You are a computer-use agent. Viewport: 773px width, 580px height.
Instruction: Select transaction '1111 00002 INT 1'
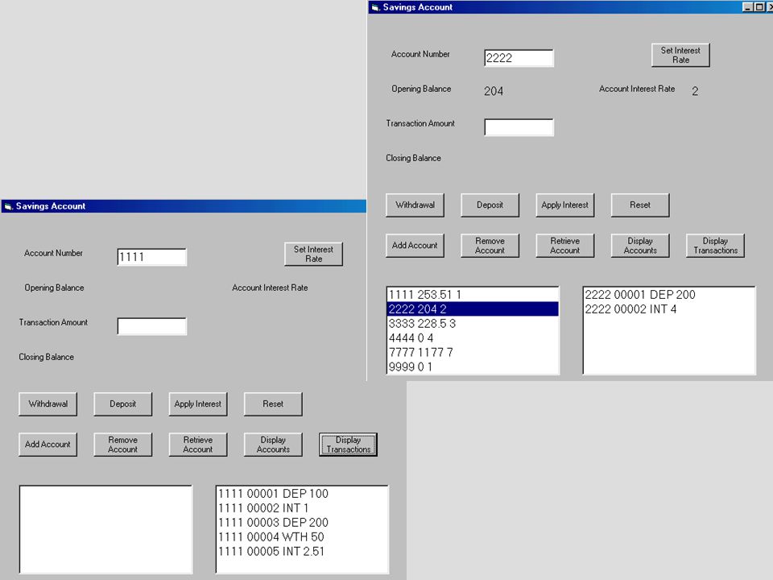coord(302,508)
